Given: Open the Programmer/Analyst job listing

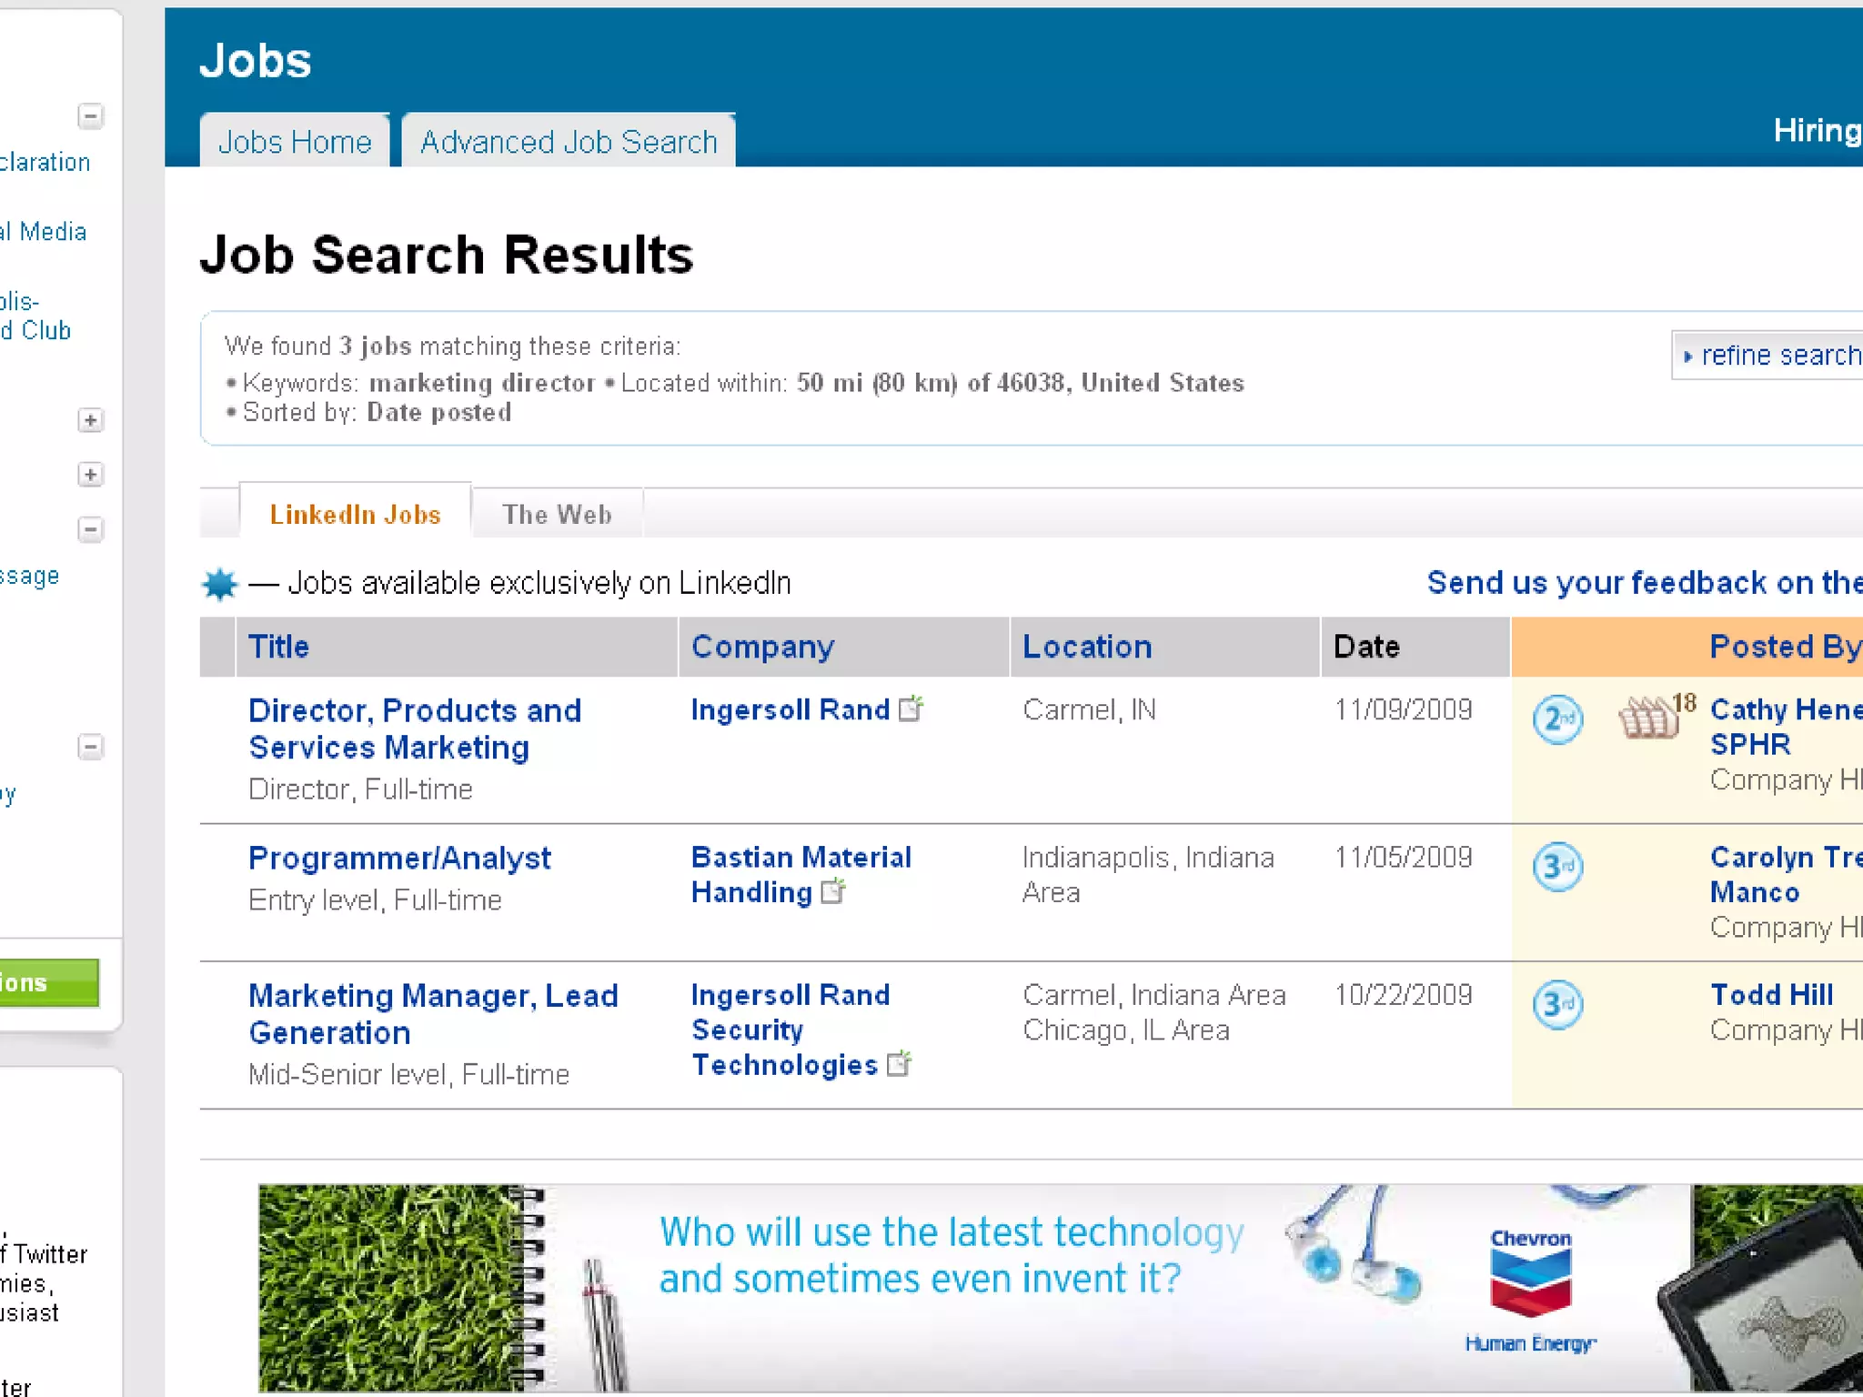Looking at the screenshot, I should point(399,858).
